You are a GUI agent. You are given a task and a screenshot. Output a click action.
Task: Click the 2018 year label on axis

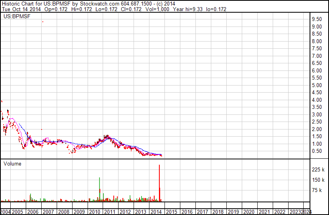tap(218, 212)
